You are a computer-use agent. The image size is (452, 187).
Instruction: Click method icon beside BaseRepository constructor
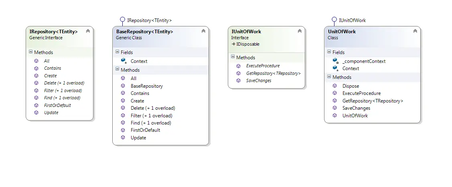123,86
